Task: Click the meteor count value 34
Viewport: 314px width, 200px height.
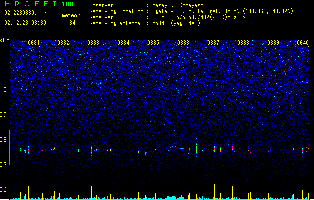Action: [72, 23]
